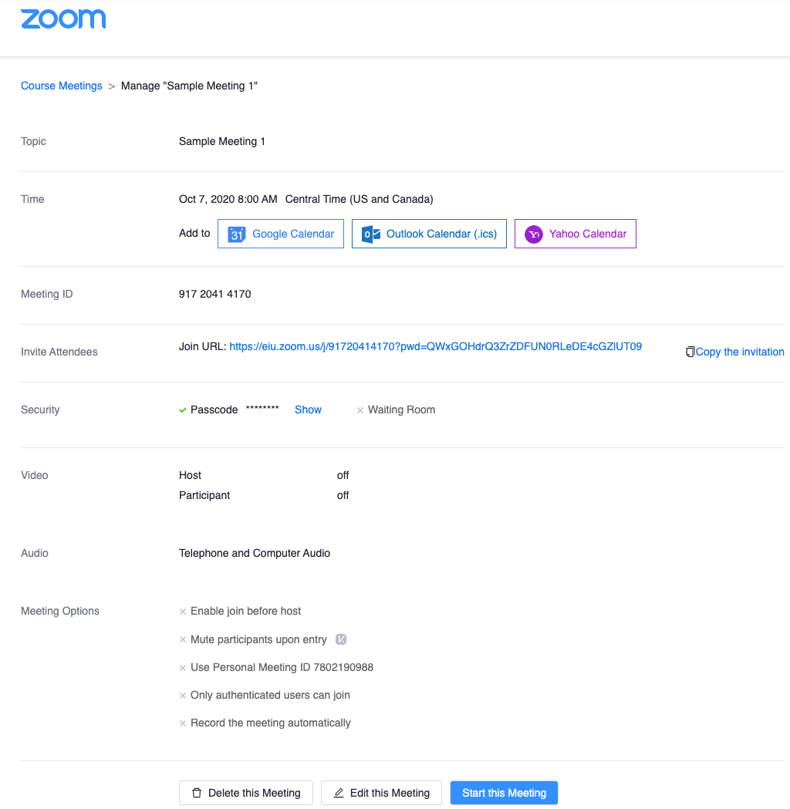This screenshot has width=790, height=809.
Task: Click the Enable join before host X mark
Action: 183,612
